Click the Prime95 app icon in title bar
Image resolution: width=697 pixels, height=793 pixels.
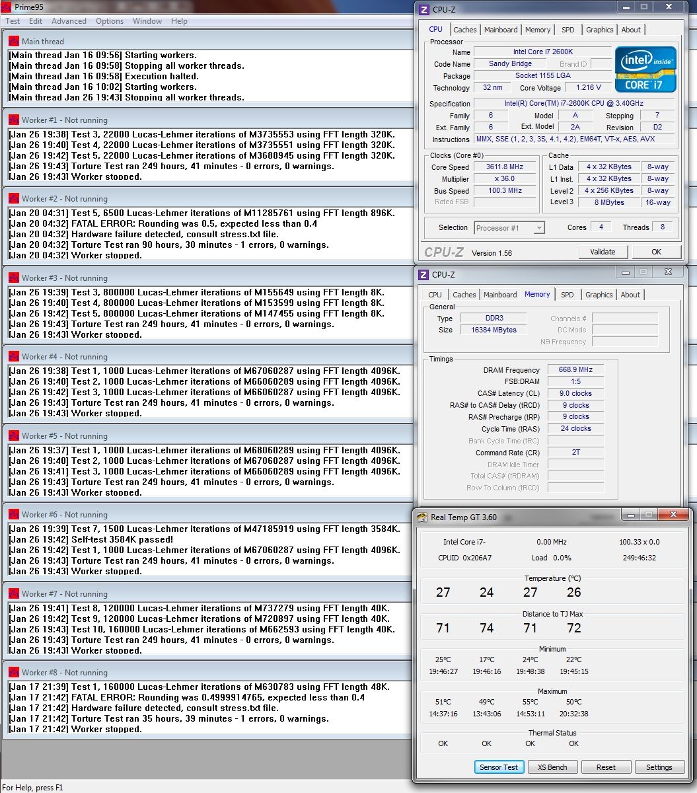pos(6,7)
